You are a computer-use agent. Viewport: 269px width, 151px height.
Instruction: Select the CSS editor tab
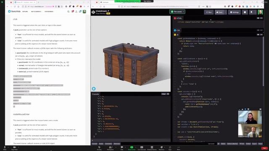(177, 30)
